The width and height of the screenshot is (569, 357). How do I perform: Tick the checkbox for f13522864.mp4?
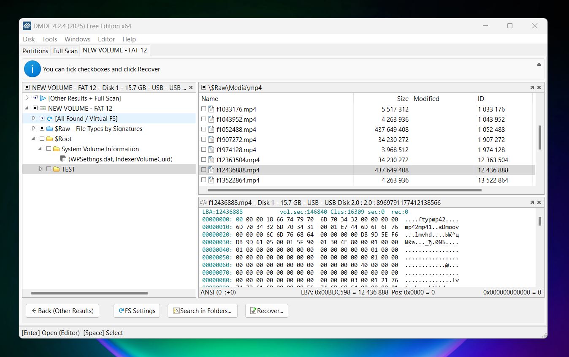coord(204,180)
